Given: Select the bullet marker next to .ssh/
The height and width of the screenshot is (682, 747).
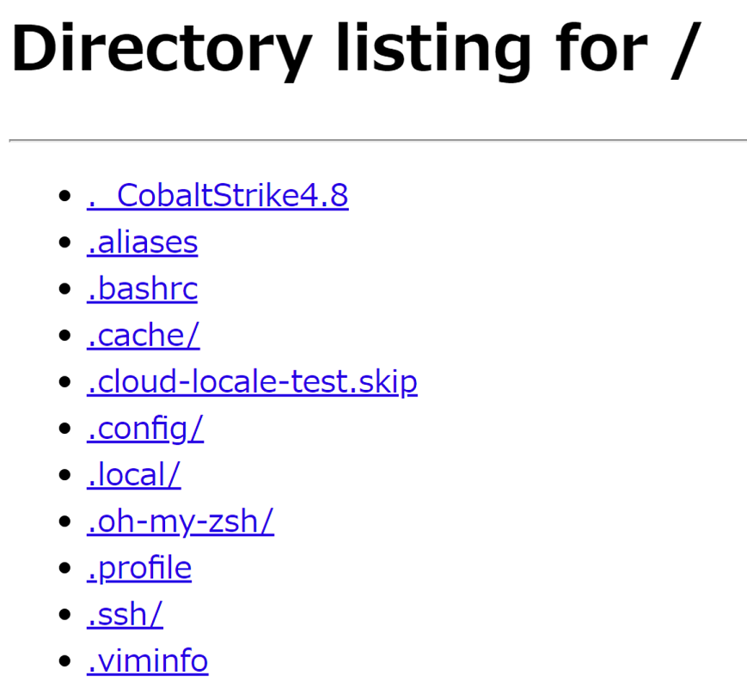Looking at the screenshot, I should pyautogui.click(x=64, y=615).
